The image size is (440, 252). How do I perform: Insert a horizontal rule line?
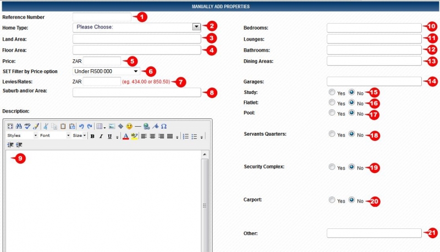(x=138, y=126)
